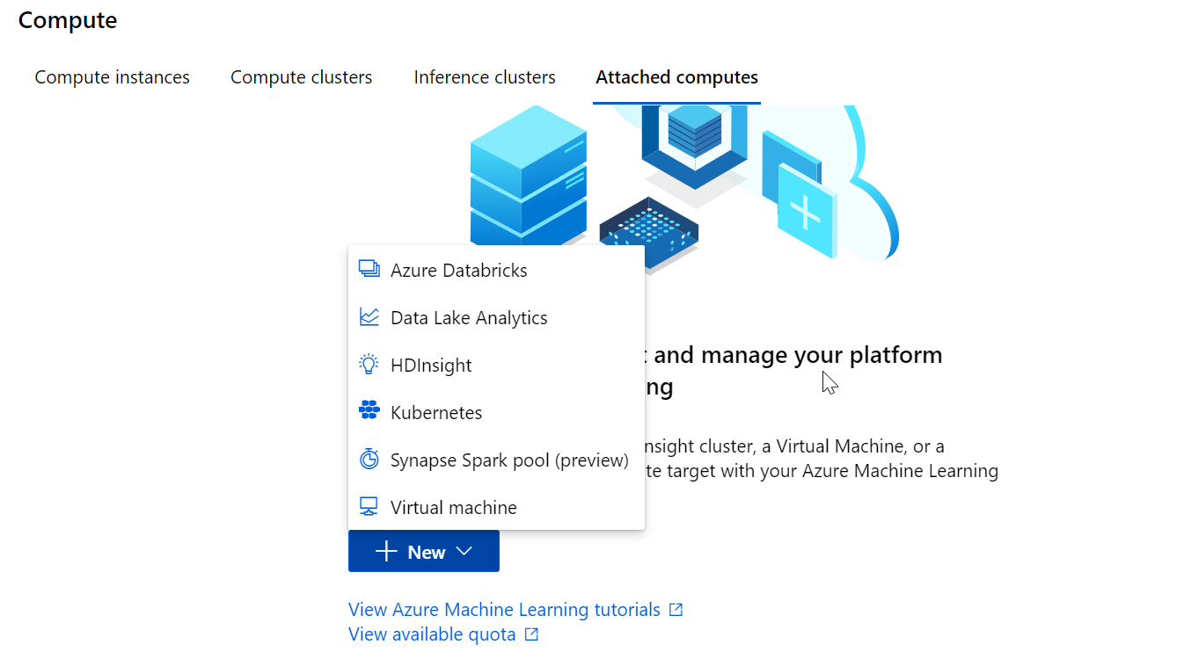Open View Azure Machine Learning tutorials link
The height and width of the screenshot is (659, 1184).
point(504,609)
